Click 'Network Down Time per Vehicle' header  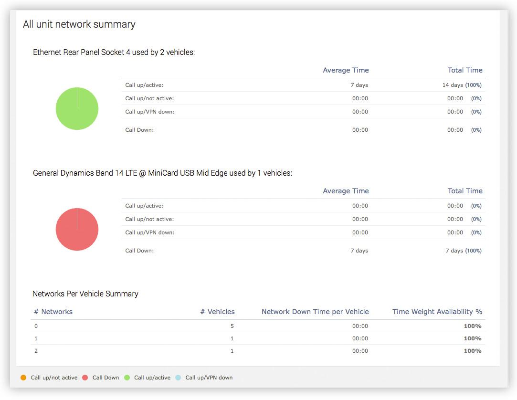pyautogui.click(x=315, y=312)
